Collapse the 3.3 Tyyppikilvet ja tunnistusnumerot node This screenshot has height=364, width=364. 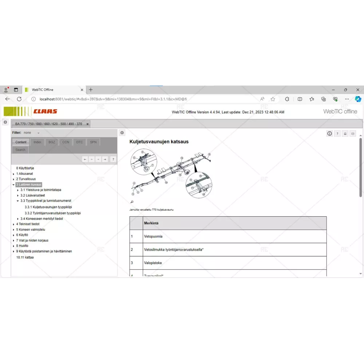pos(18,201)
